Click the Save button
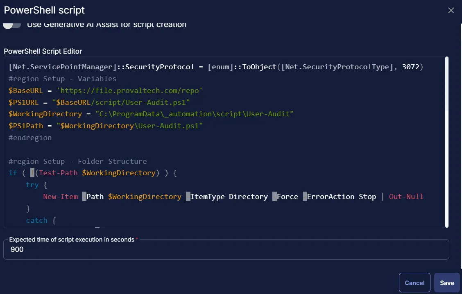This screenshot has width=462, height=294. click(447, 283)
